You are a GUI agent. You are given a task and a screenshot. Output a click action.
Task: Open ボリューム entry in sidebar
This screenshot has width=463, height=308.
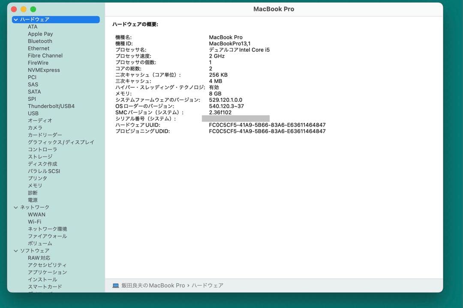[40, 243]
